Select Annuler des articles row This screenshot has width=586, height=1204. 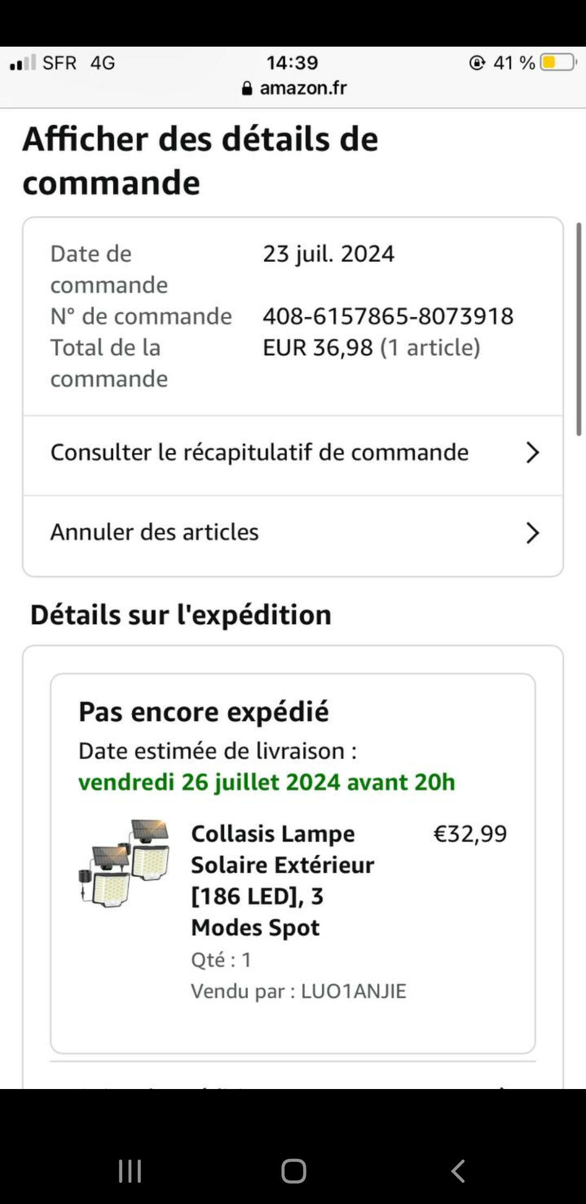point(155,533)
